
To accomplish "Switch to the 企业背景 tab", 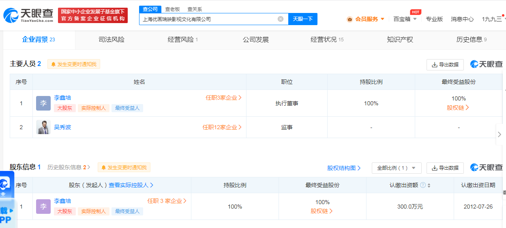I will click(x=39, y=40).
